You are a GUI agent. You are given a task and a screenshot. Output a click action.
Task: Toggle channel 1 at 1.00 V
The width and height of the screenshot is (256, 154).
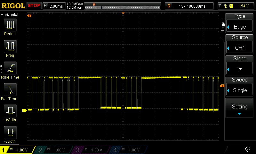point(18,150)
